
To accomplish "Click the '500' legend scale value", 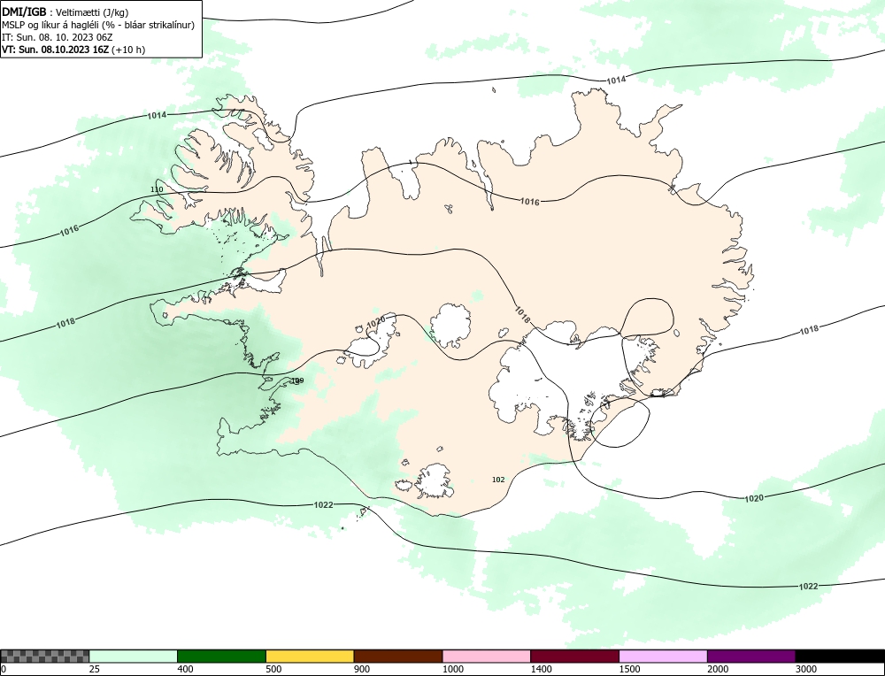I will click(273, 669).
